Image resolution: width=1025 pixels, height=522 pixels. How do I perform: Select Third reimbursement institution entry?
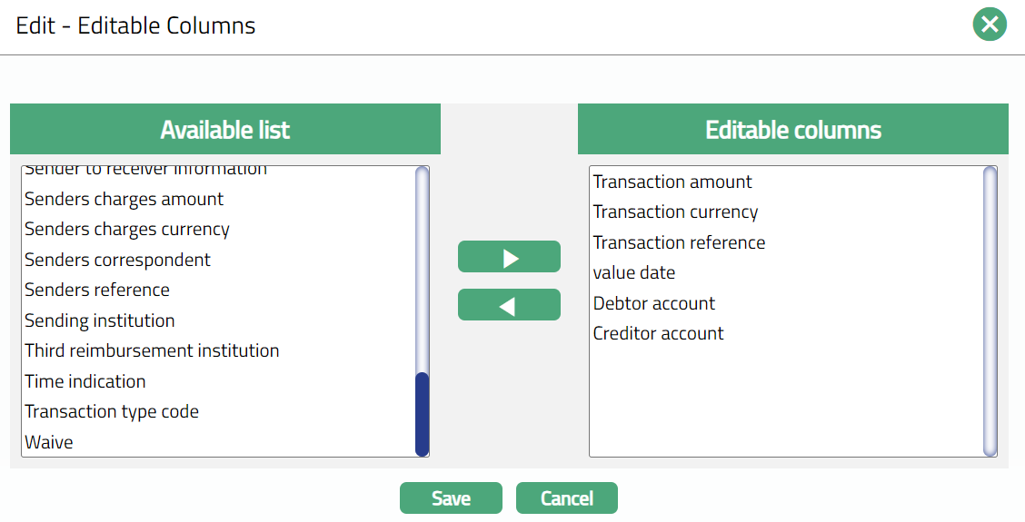pyautogui.click(x=152, y=350)
